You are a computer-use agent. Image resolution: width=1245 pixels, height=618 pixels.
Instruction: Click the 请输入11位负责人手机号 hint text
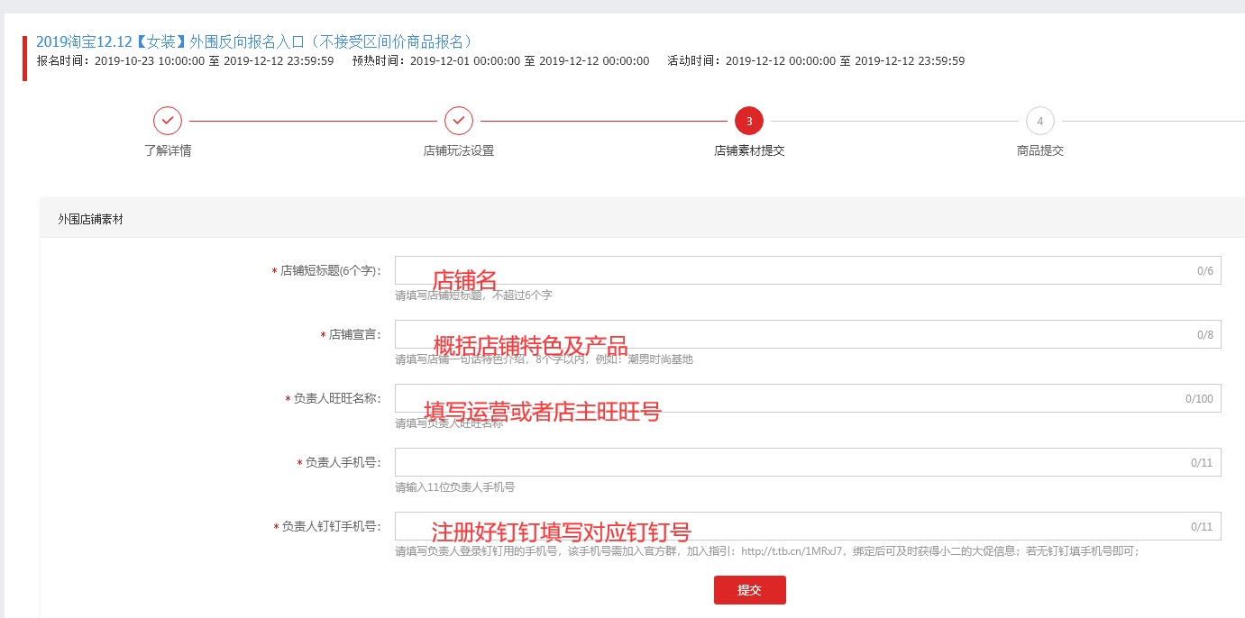coord(455,486)
